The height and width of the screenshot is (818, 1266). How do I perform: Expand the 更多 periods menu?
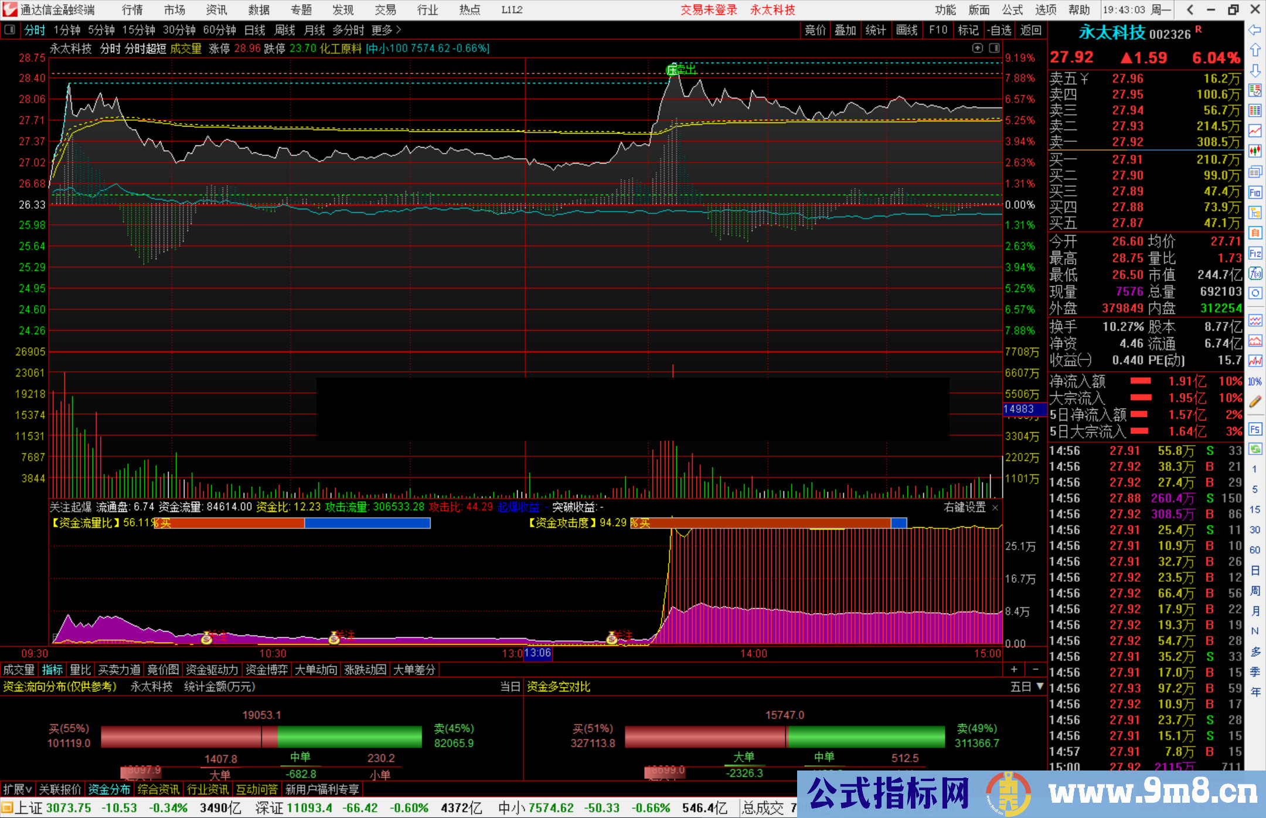[381, 30]
